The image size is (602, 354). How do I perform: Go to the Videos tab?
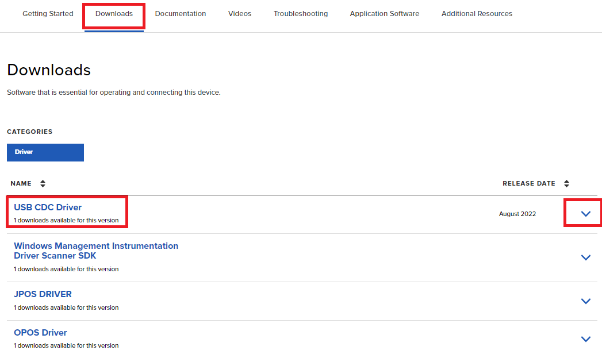[x=239, y=14]
